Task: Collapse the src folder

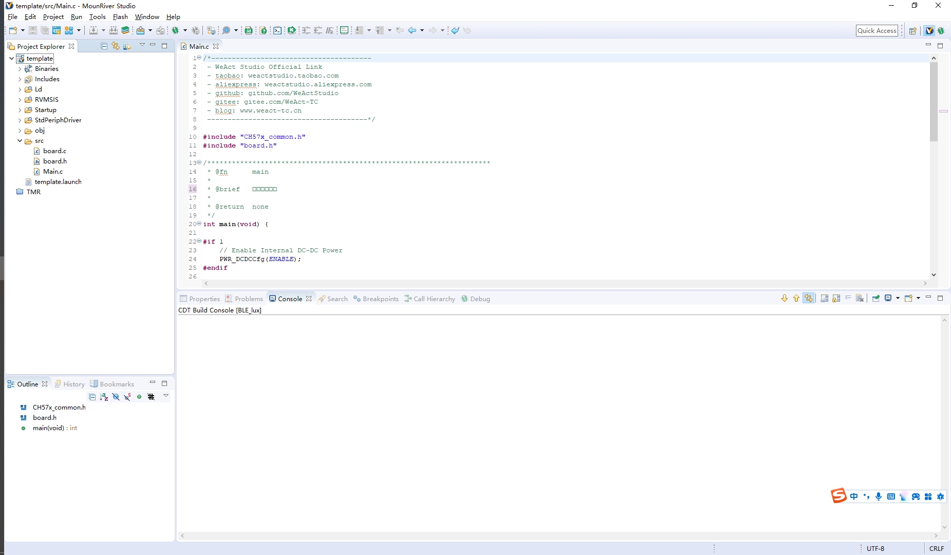Action: pos(20,141)
